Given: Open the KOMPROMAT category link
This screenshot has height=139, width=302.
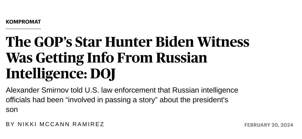Looking at the screenshot, I should pos(23,22).
